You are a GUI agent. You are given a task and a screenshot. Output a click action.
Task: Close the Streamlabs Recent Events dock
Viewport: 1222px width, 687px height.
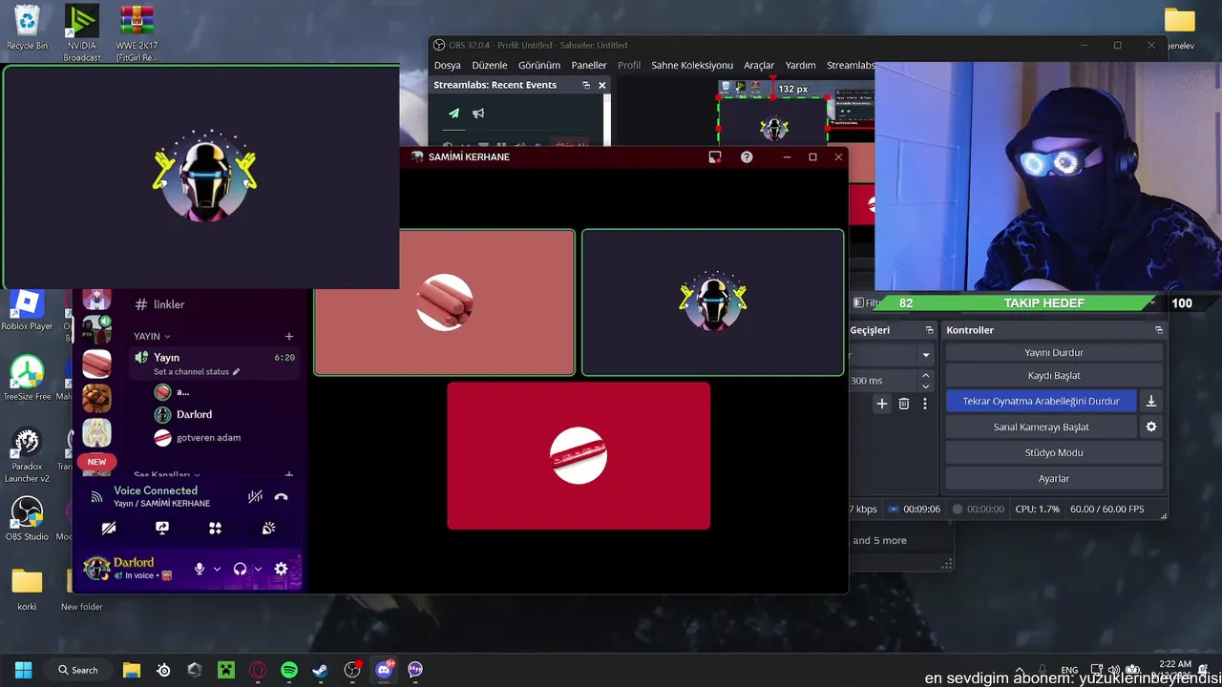(x=601, y=85)
